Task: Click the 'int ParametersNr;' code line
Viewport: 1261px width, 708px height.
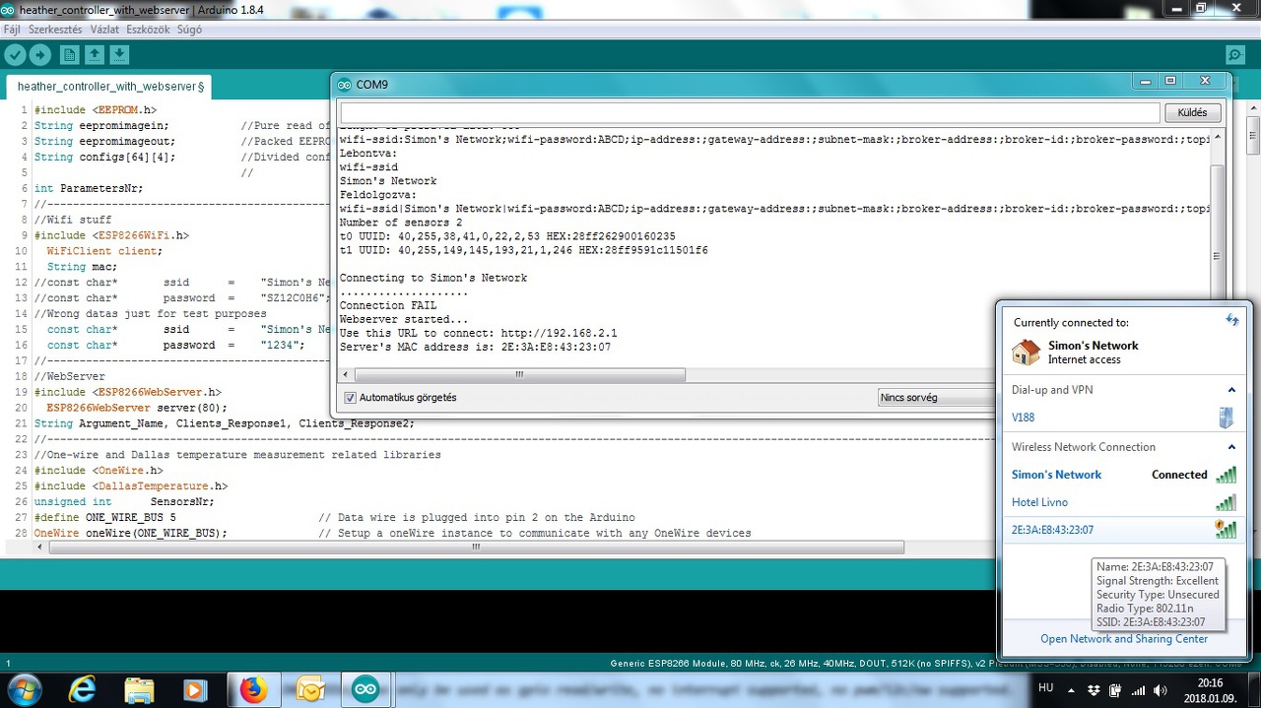Action: [x=89, y=188]
